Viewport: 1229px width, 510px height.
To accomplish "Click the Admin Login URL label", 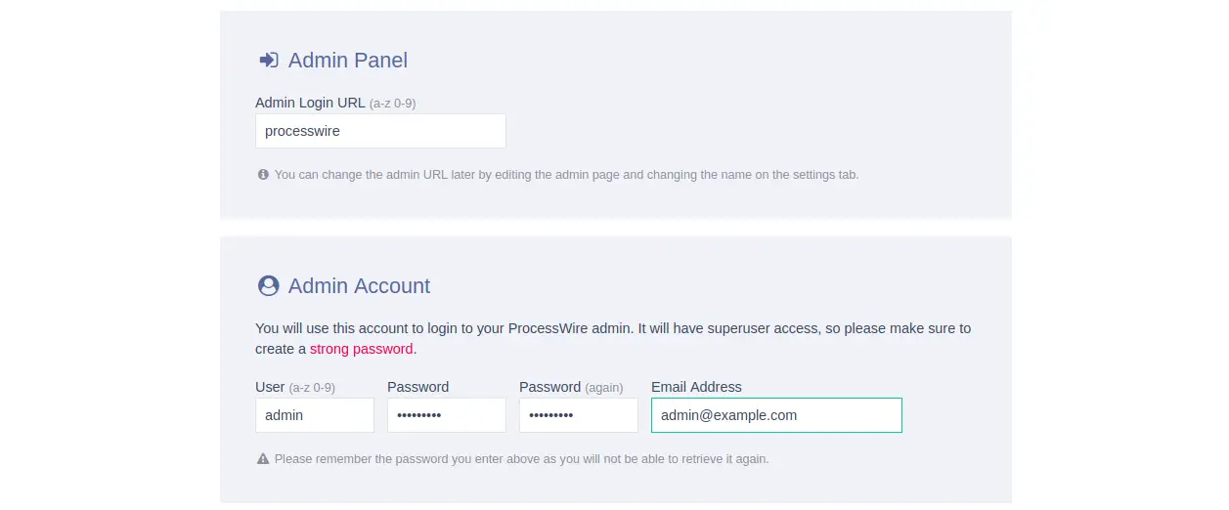I will point(310,103).
